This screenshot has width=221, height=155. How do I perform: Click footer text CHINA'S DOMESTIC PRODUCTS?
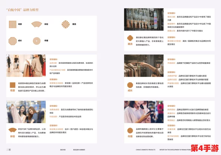(145, 150)
